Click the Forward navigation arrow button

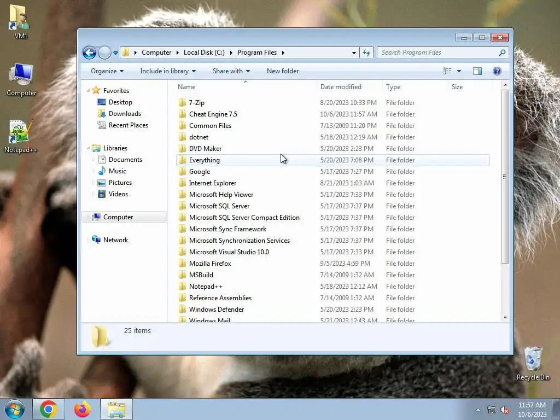point(104,53)
